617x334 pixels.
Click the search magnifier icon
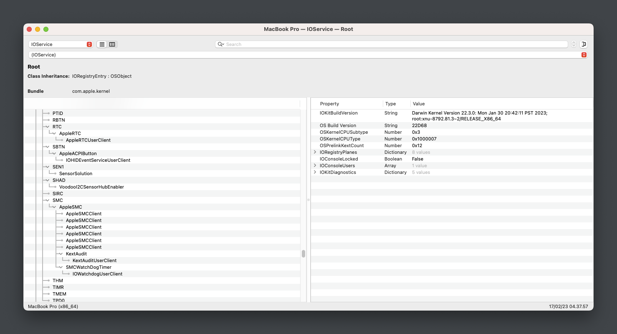coord(220,44)
